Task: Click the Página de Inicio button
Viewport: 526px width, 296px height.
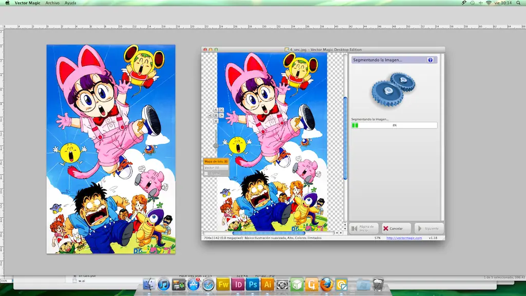Action: [364, 229]
